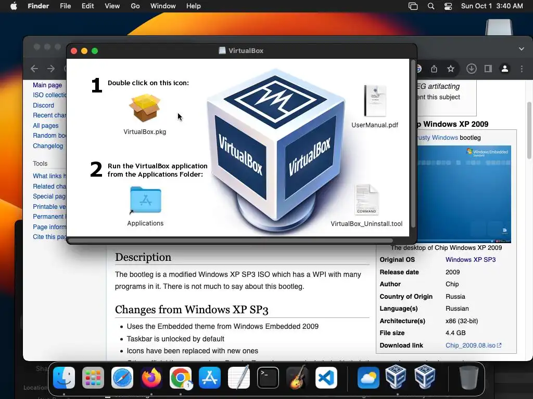Open the Finder menu

(x=38, y=6)
